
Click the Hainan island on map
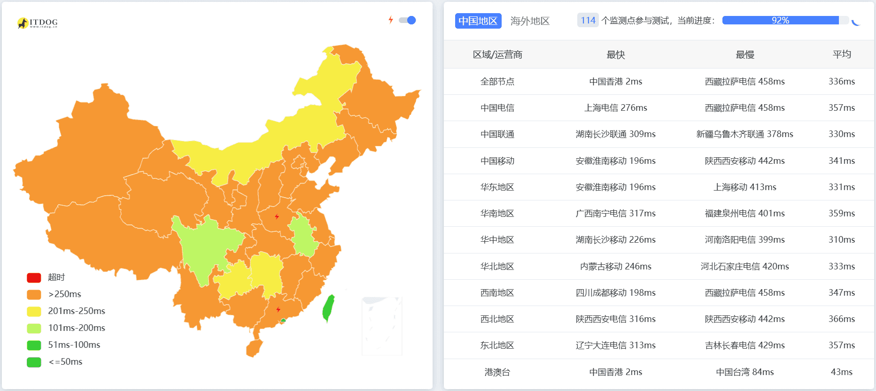pyautogui.click(x=254, y=349)
